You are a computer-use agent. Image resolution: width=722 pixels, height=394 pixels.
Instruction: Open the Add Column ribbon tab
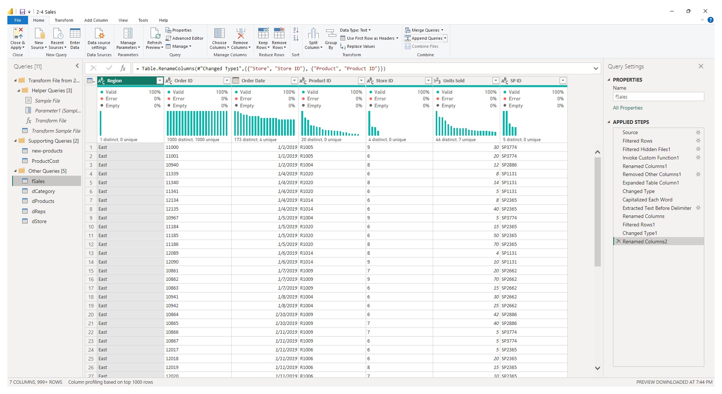96,20
